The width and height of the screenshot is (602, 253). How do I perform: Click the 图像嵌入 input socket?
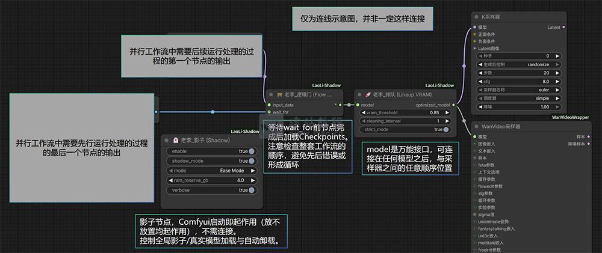[474, 144]
